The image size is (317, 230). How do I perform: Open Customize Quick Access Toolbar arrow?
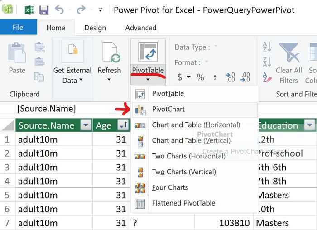(x=100, y=10)
